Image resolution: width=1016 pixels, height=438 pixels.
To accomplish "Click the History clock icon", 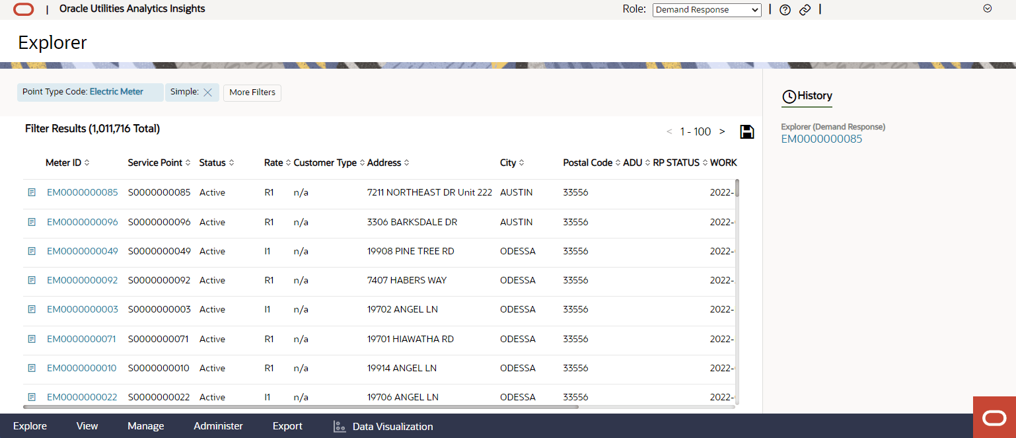I will (789, 96).
